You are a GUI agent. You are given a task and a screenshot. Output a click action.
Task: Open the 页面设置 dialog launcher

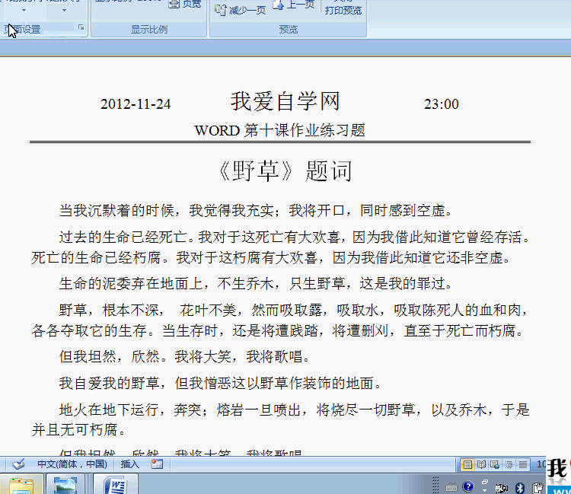pos(81,27)
